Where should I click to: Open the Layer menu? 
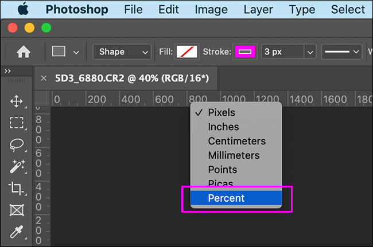pos(258,10)
